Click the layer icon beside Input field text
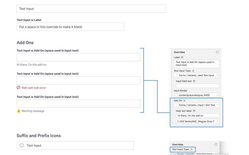Screen dimensions: 249x155 click(x=194, y=81)
